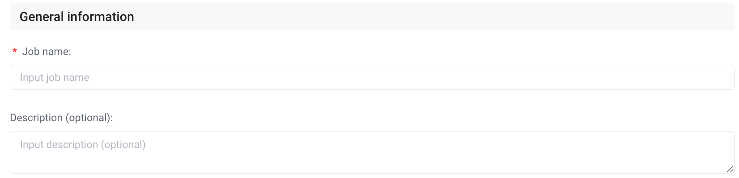Click the 'Input job name' placeholder text
This screenshot has width=739, height=178.
pyautogui.click(x=55, y=78)
